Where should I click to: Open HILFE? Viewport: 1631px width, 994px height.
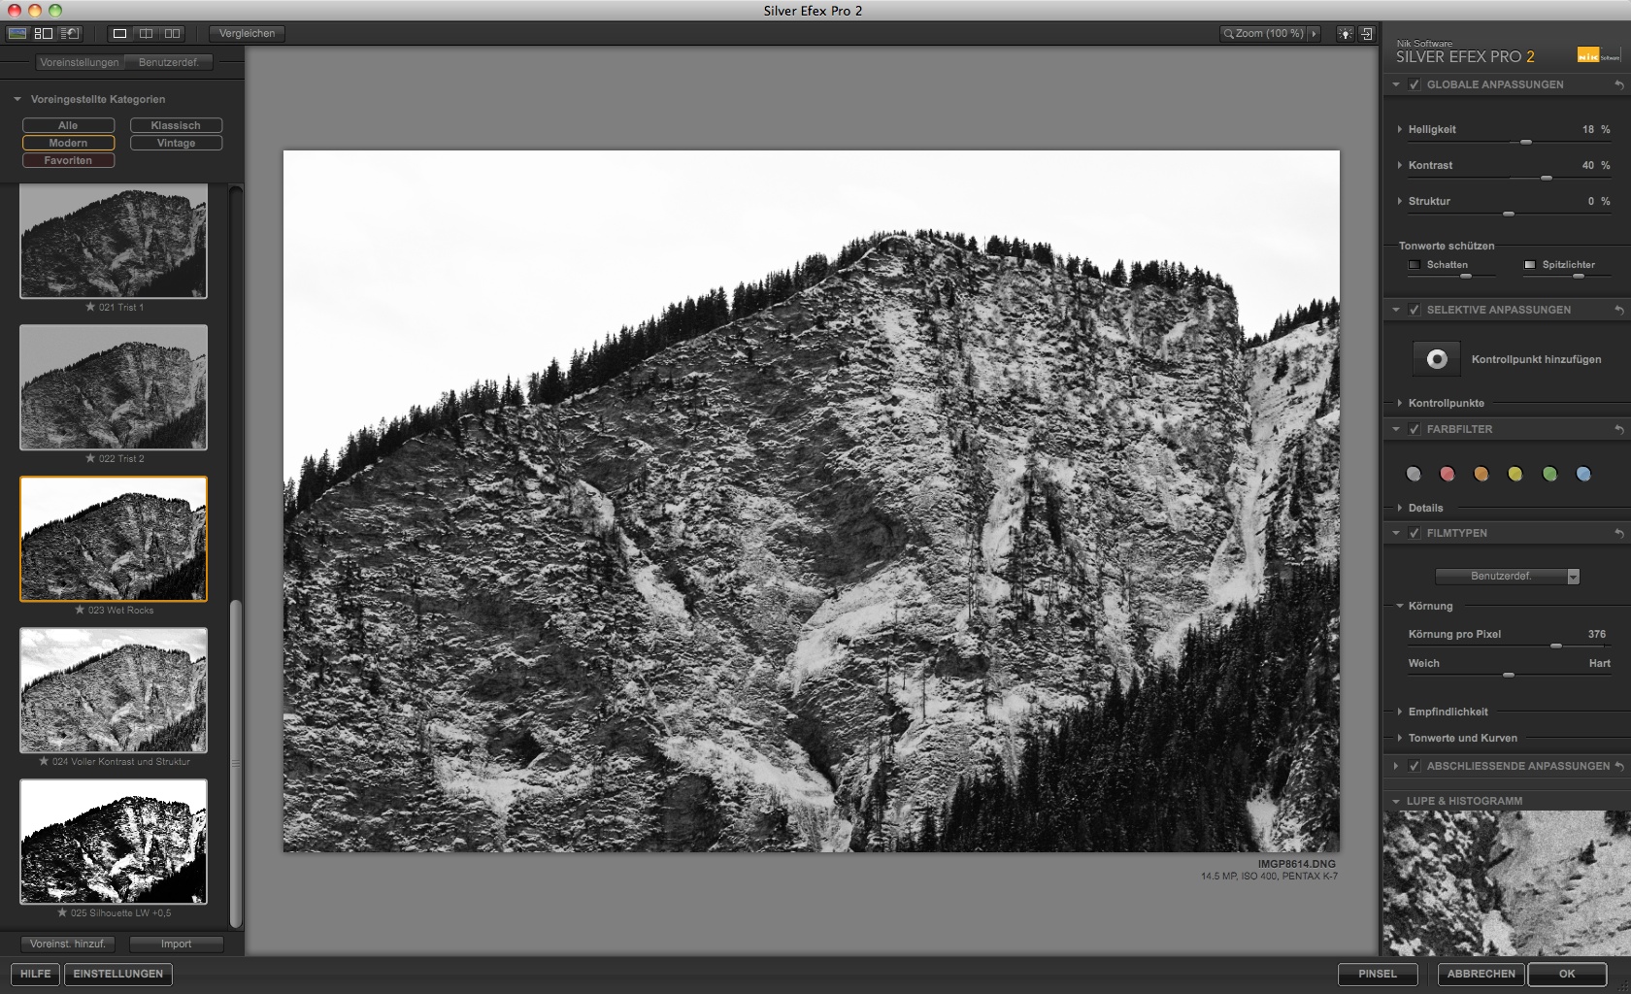[35, 974]
